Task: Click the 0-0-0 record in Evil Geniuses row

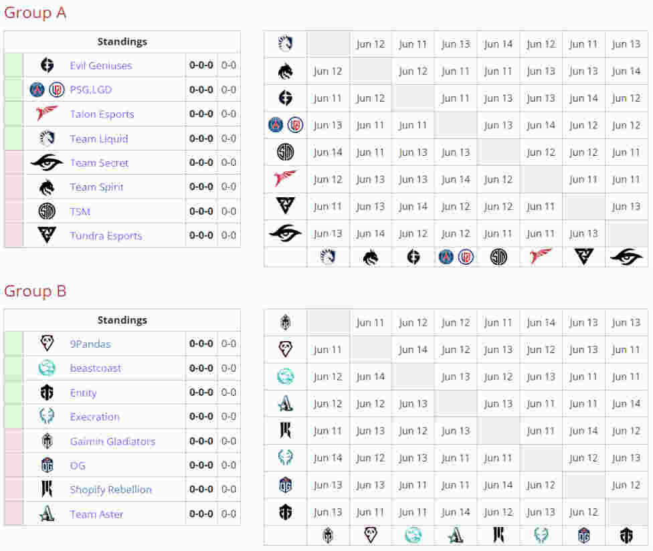Action: click(201, 66)
